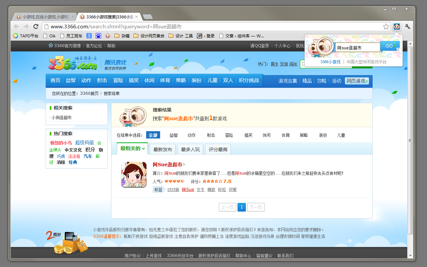Select 射击 in the nav bar
The image size is (427, 267).
pyautogui.click(x=102, y=80)
